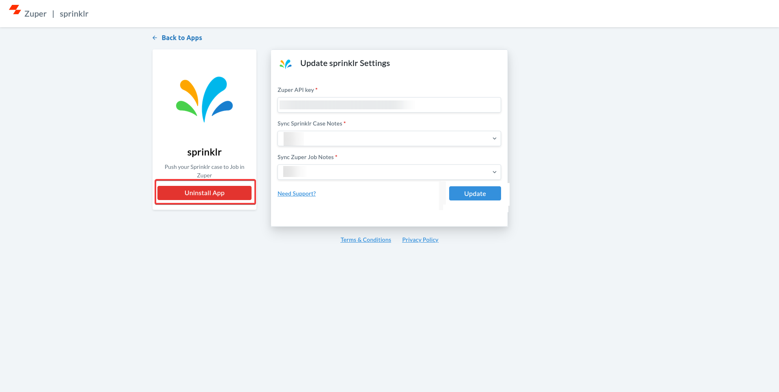Click the Zuper logo icon in header
Viewport: 779px width, 392px height.
[x=15, y=10]
